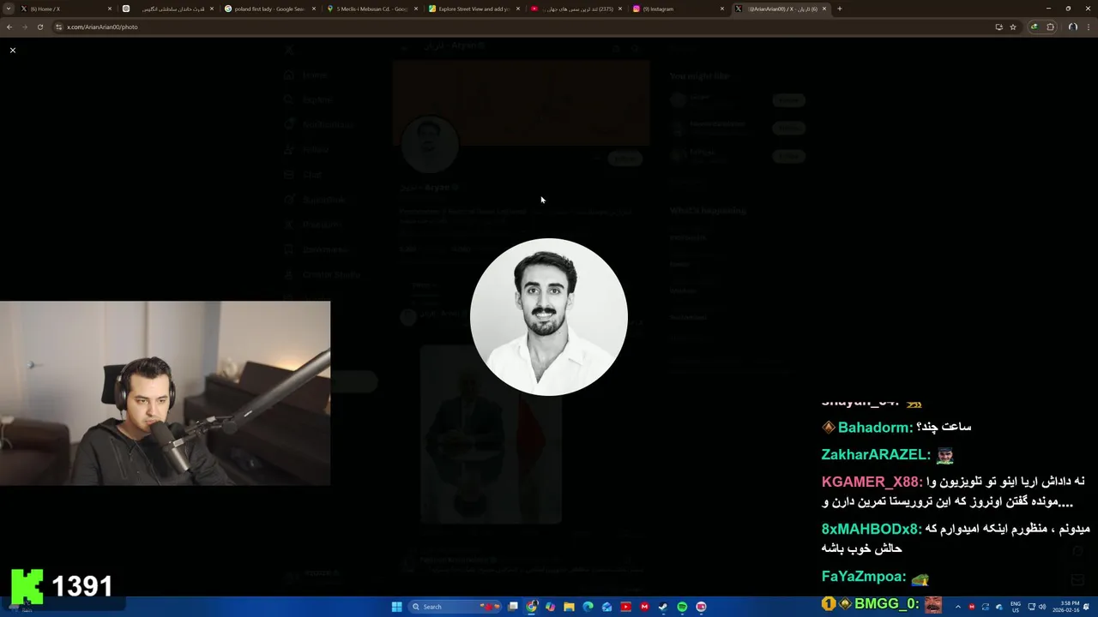Image resolution: width=1098 pixels, height=617 pixels.
Task: Open File Explorer from taskbar
Action: point(569,607)
